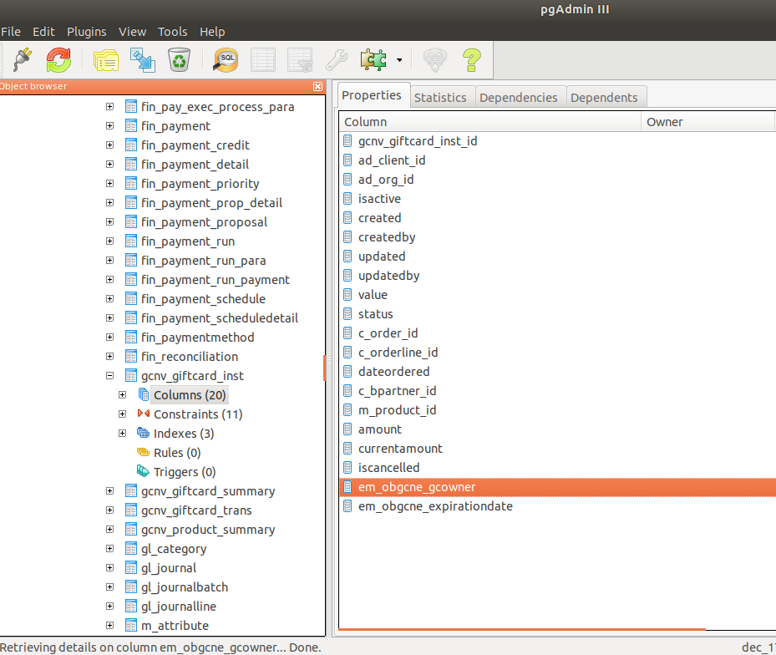
Task: Switch to the Statistics tab
Action: coord(440,97)
